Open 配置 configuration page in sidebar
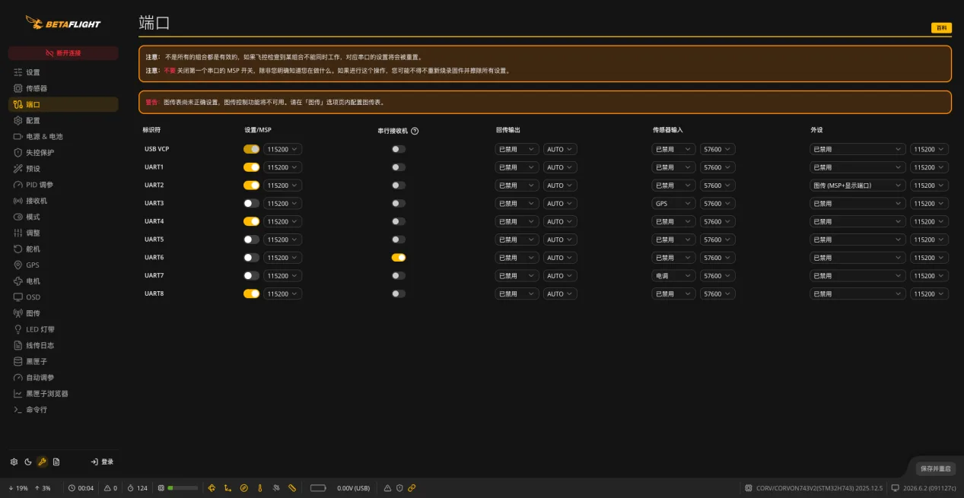 [x=63, y=120]
